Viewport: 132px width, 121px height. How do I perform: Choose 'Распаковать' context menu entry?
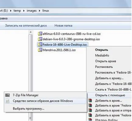[104, 67]
